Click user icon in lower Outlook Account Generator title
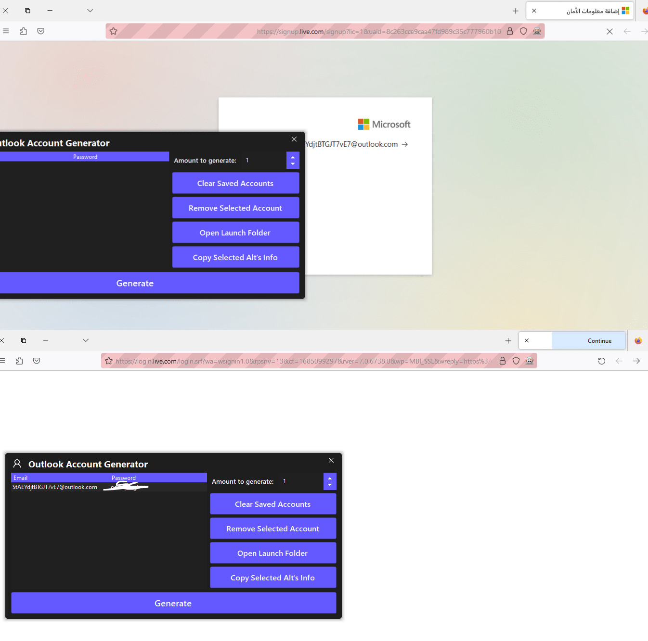This screenshot has height=641, width=648. pyautogui.click(x=17, y=464)
